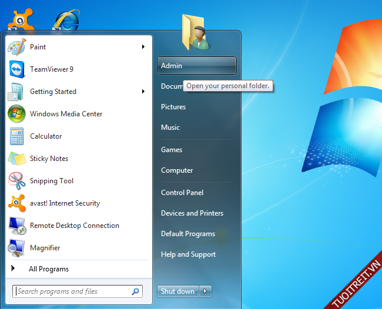Viewport: 382px width, 309px height.
Task: Open shut down options arrow
Action: (x=205, y=291)
